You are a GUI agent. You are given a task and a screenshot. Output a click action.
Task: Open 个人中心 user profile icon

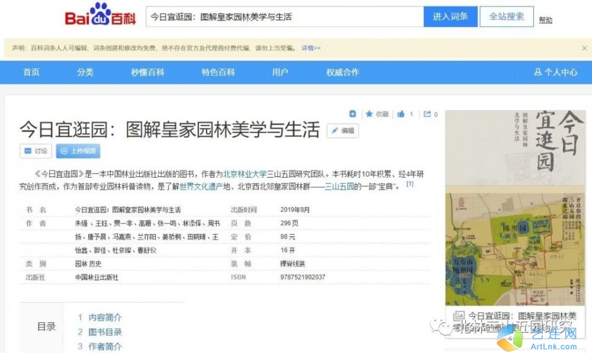pos(538,72)
